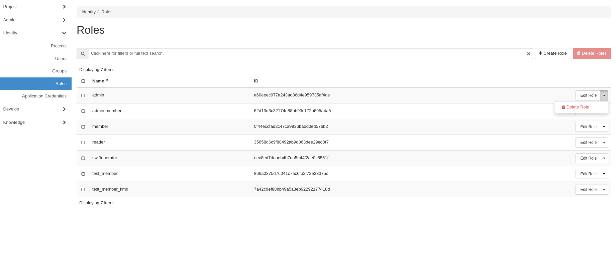Expand the Develop sidebar section chevron
This screenshot has width=616, height=253.
click(64, 109)
